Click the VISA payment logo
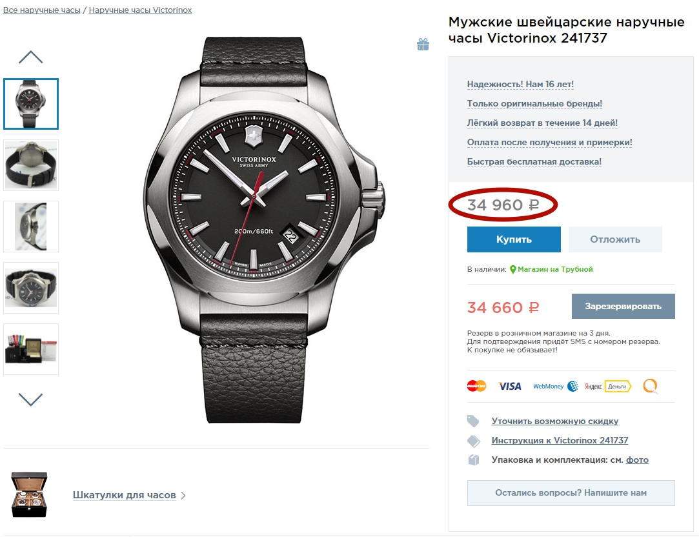699x537 pixels. tap(510, 386)
